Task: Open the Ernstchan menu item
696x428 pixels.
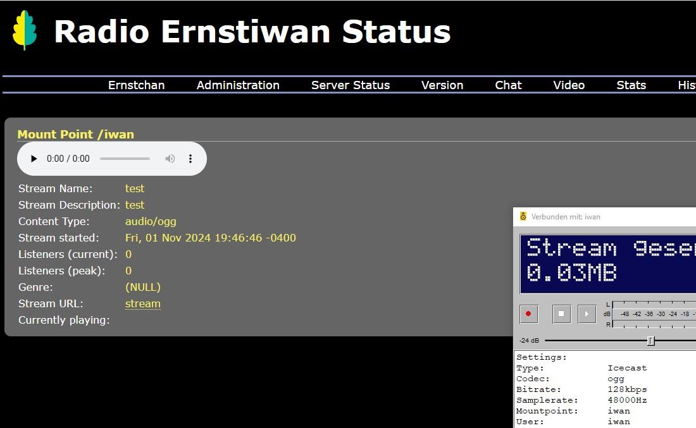Action: [136, 85]
